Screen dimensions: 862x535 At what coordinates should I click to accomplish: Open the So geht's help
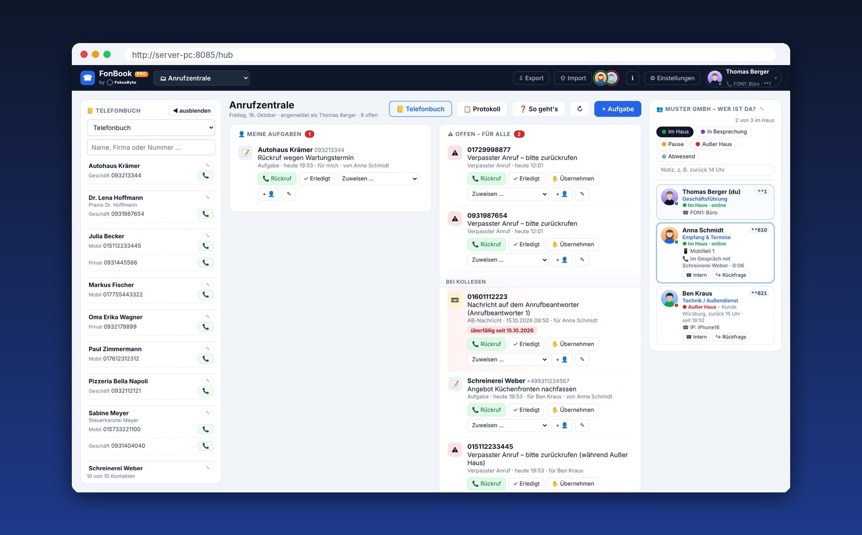[x=539, y=109]
